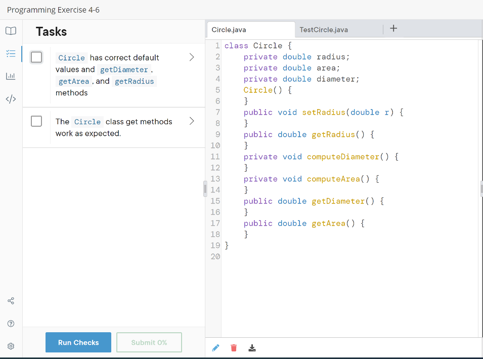The width and height of the screenshot is (483, 359).
Task: Click the Submit 0% button
Action: 149,342
